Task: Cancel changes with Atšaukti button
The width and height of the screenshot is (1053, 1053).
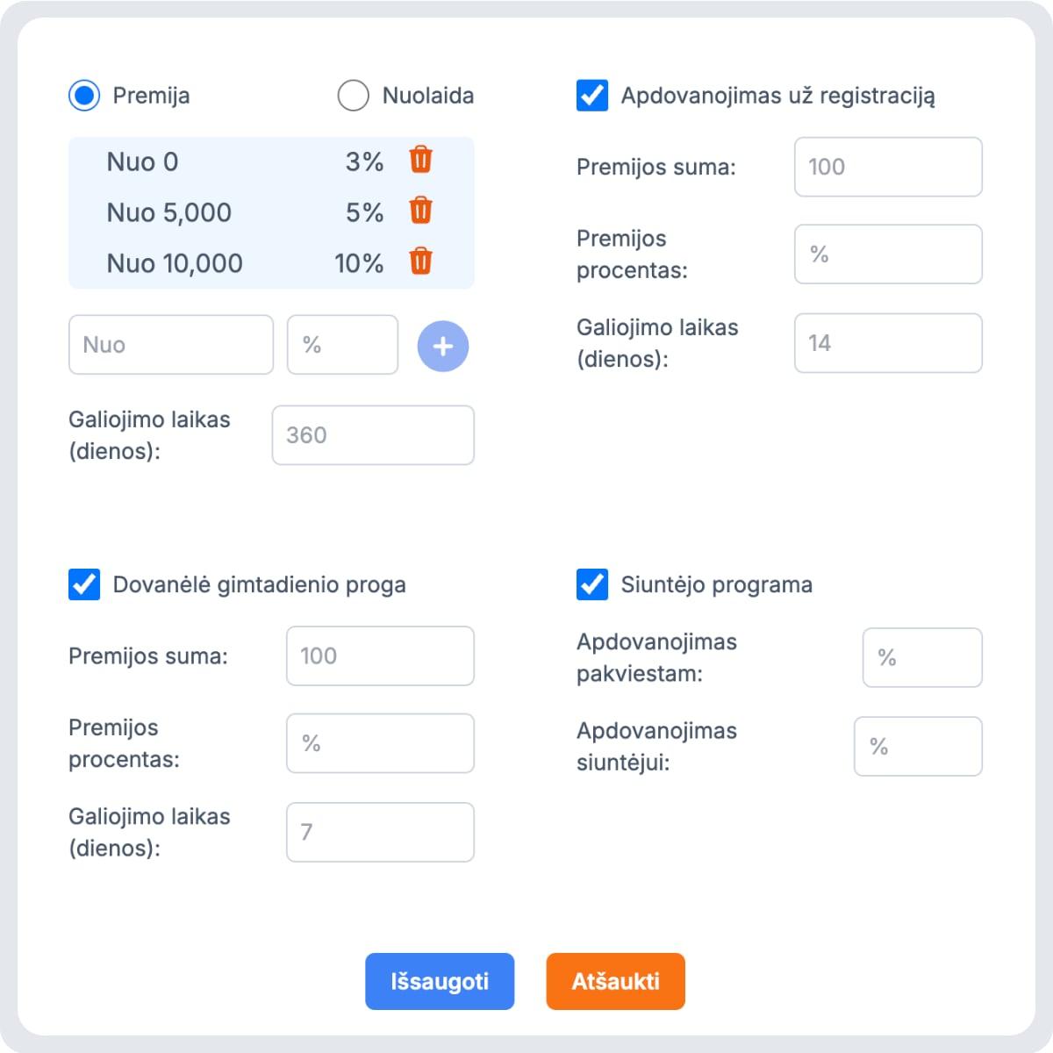Action: coord(615,981)
